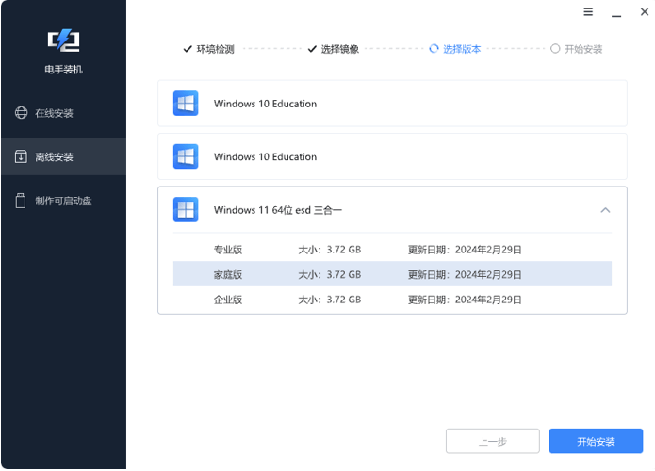655x471 pixels.
Task: Minimize the window
Action: point(616,16)
